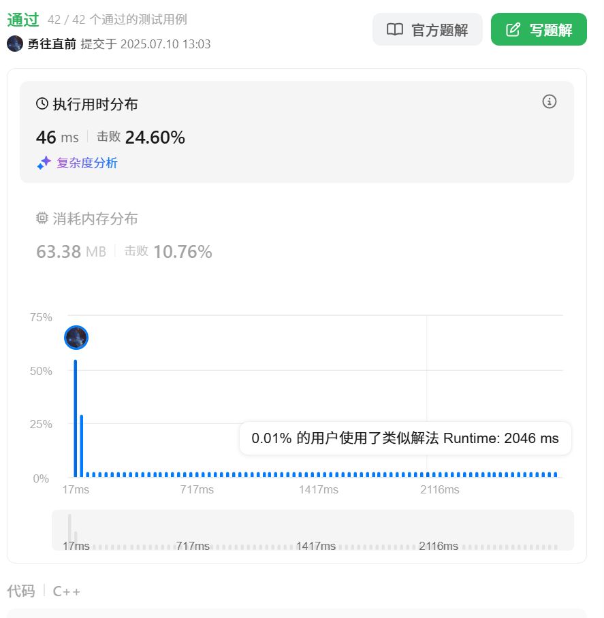This screenshot has height=618, width=604.
Task: Click the clock icon beside 执行用时分布
Action: click(x=42, y=103)
